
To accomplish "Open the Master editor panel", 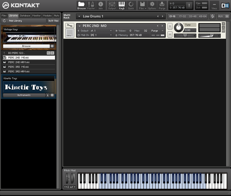I will pyautogui.click(x=91, y=6).
